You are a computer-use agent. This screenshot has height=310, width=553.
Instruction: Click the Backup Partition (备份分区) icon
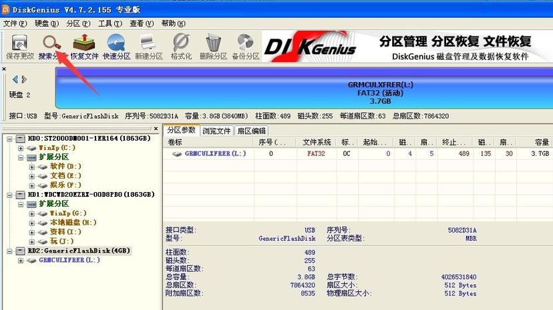pyautogui.click(x=246, y=47)
